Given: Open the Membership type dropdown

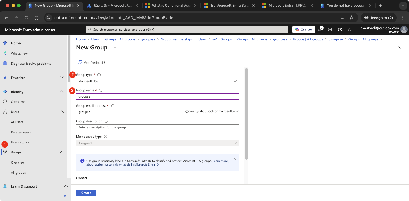Looking at the screenshot, I should click(x=157, y=143).
